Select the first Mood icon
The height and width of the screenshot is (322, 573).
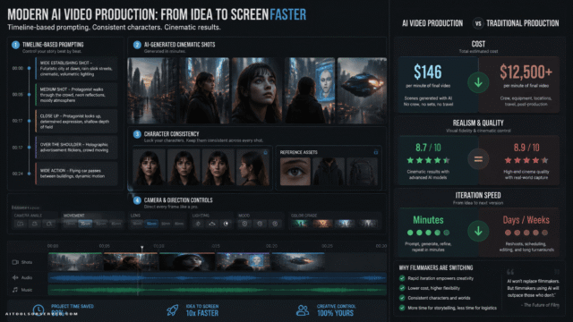pos(244,224)
